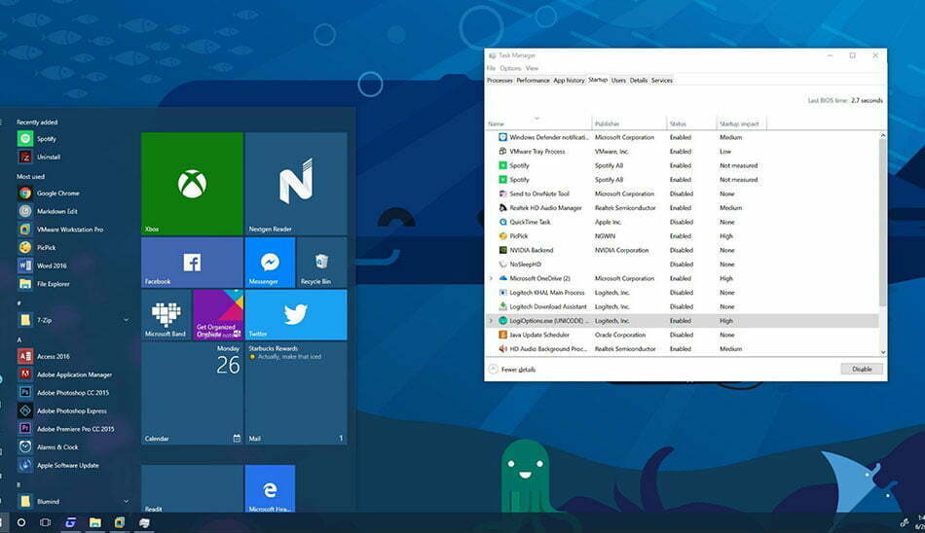Screen dimensions: 925x533
Task: Launch the Microsoft Edge tile
Action: [270, 488]
